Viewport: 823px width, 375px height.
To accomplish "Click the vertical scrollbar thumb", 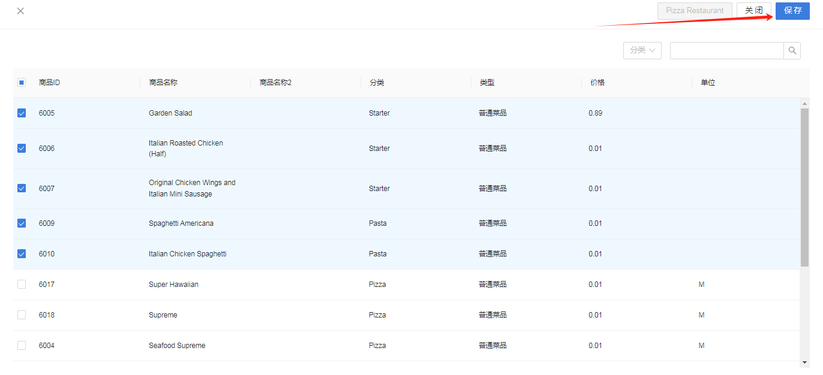I will coord(805,187).
